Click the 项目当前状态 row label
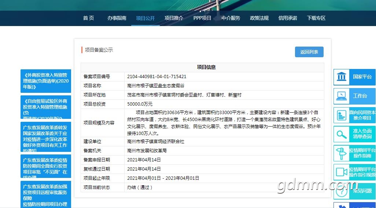 [x=97, y=187]
